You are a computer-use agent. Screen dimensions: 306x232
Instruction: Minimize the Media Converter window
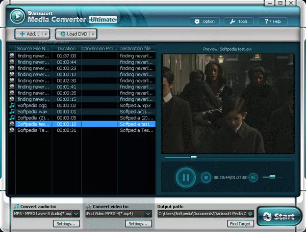(270, 3)
